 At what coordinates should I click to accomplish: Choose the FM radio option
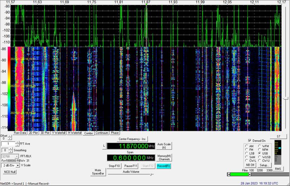coord(246,150)
